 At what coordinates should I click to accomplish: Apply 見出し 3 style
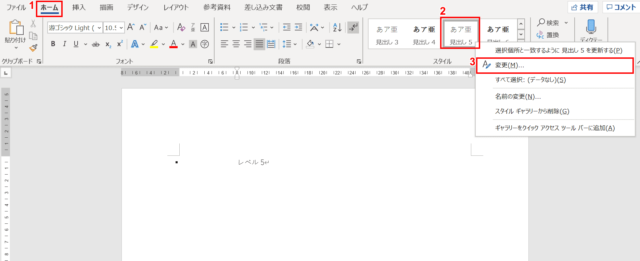pyautogui.click(x=387, y=34)
